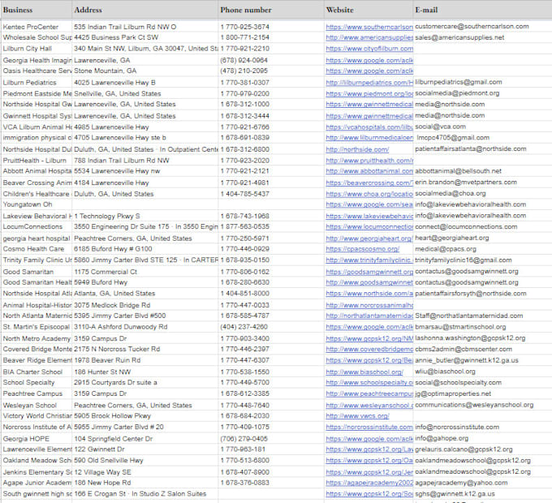
Task: Follow the lilburnpediatrics.com website link
Action: (369, 82)
